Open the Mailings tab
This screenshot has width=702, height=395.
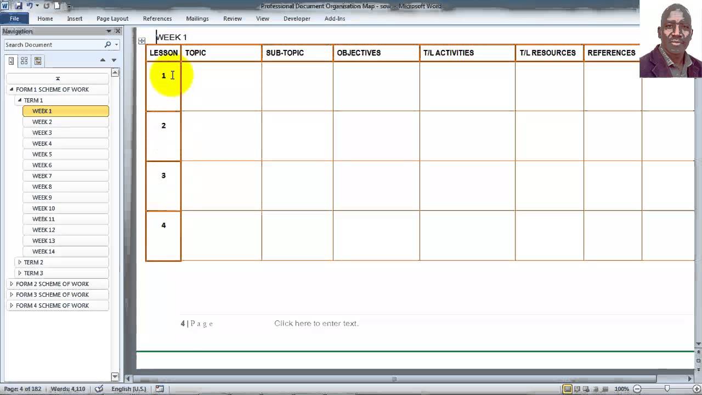click(197, 19)
